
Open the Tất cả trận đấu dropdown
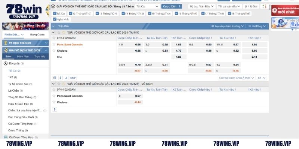[229, 6]
